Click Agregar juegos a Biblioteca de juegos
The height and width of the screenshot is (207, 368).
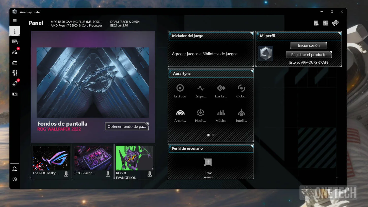(x=205, y=54)
